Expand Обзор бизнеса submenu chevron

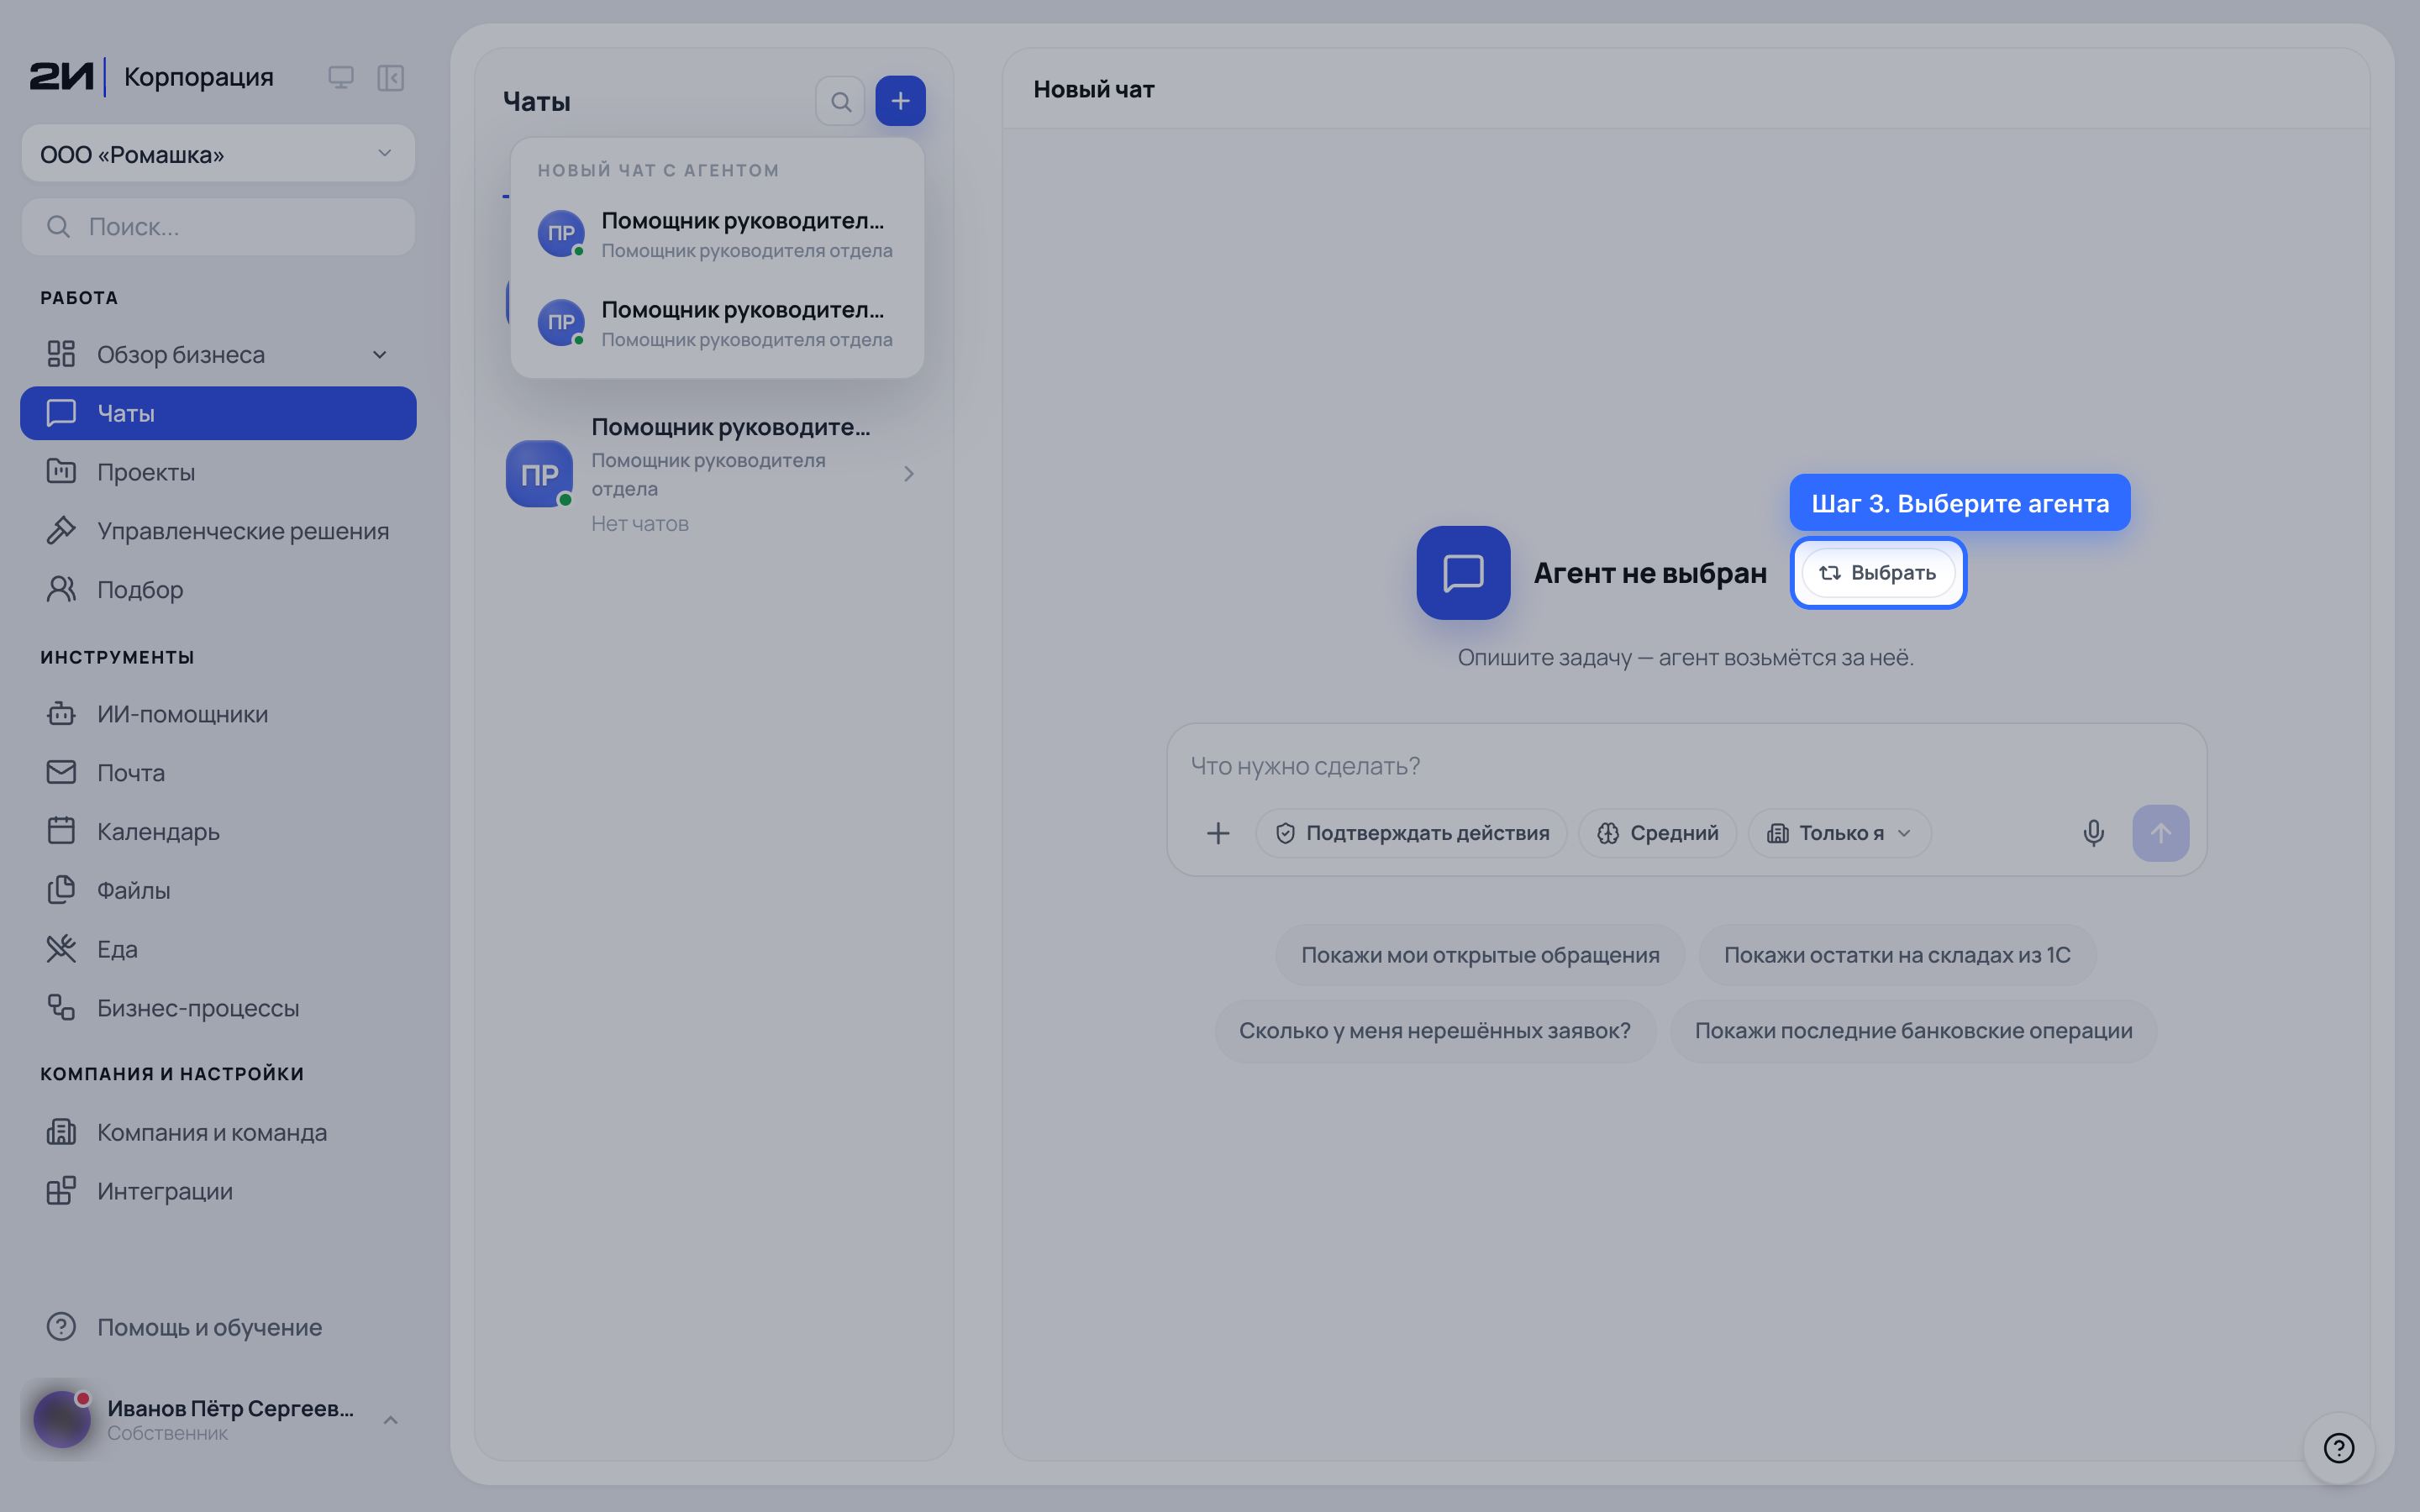click(380, 355)
